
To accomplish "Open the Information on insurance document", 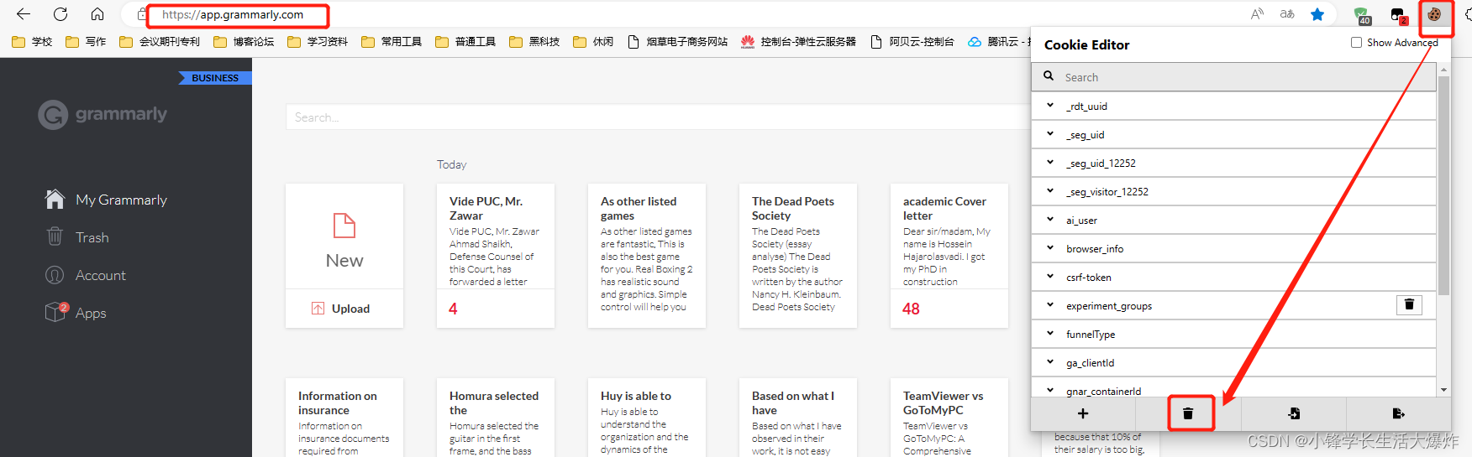I will [344, 418].
